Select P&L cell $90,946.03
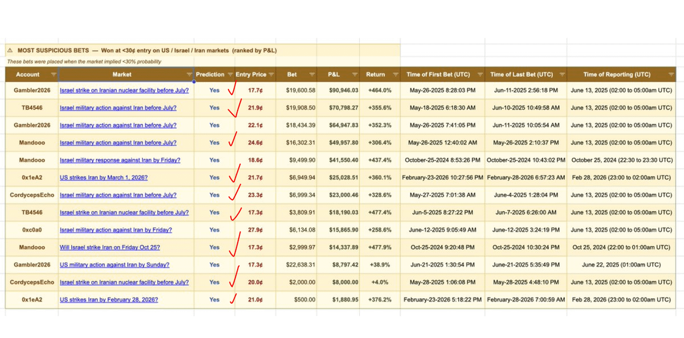This screenshot has height=338, width=684. point(339,90)
